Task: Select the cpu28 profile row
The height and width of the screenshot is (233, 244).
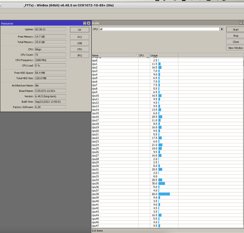Action: 167,159
